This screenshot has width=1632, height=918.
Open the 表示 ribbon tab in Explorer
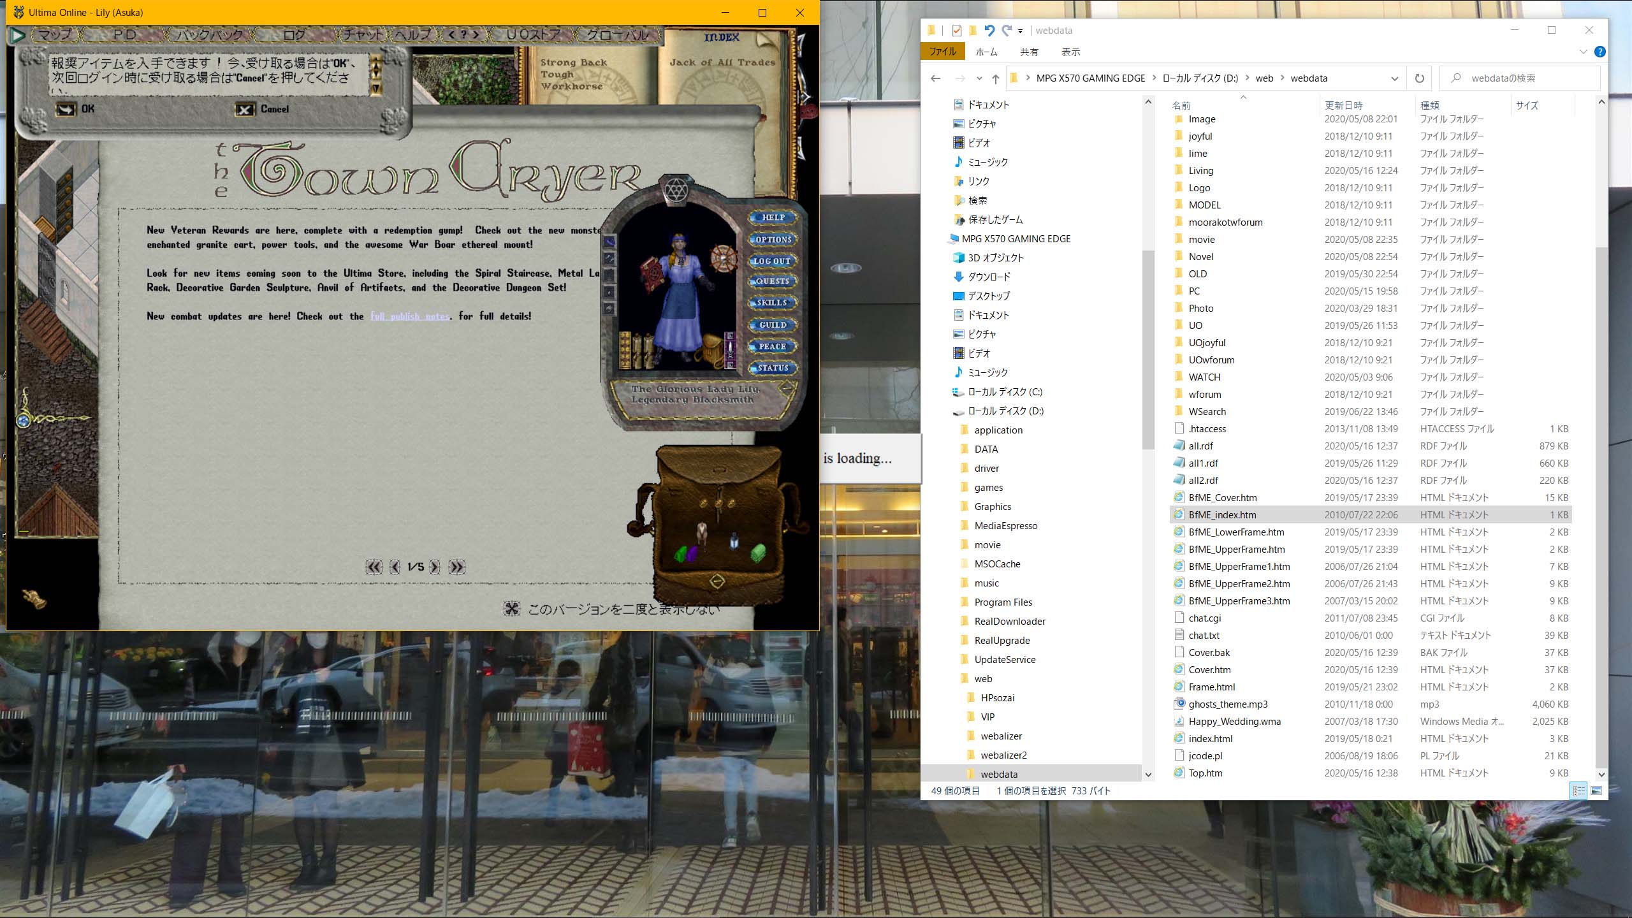[1070, 52]
